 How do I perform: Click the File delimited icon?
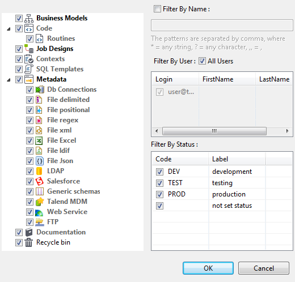click(39, 100)
